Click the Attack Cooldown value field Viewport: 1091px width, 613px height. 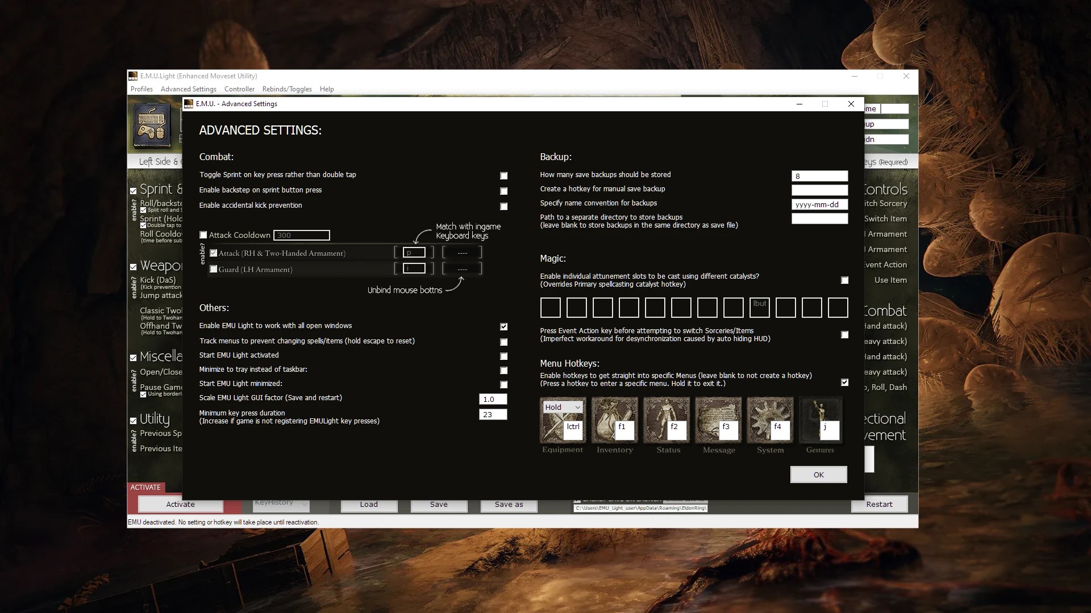coord(301,235)
